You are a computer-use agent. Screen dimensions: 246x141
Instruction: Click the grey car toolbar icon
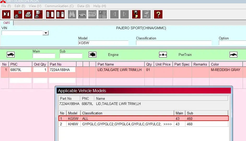(x=82, y=14)
